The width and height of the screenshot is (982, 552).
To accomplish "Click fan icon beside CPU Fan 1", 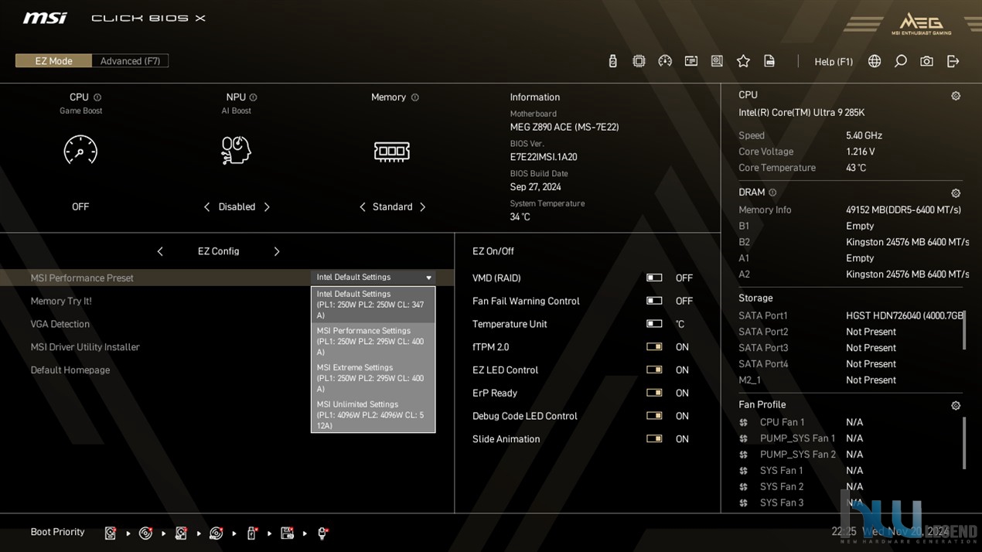I will point(743,422).
